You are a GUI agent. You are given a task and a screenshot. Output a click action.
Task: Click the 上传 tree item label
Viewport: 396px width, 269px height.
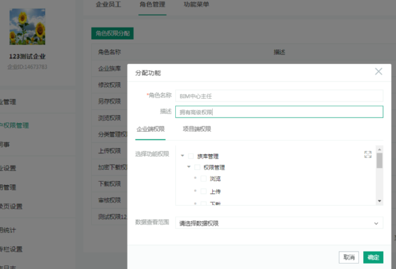click(x=215, y=192)
